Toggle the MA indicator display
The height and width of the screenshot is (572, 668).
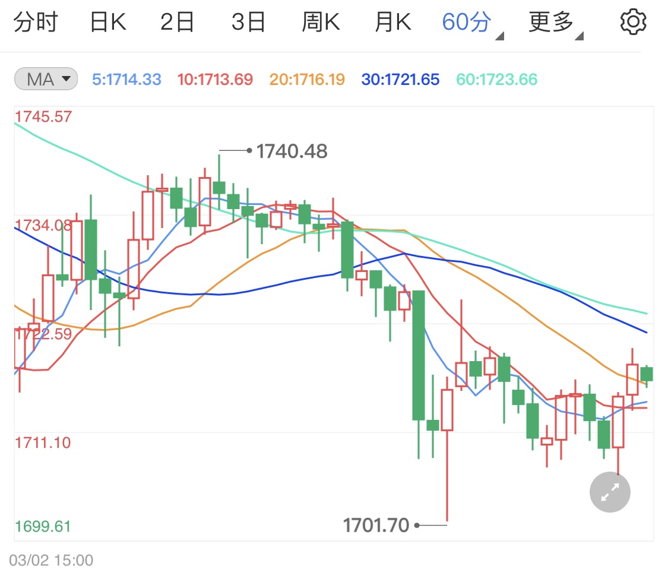point(46,78)
